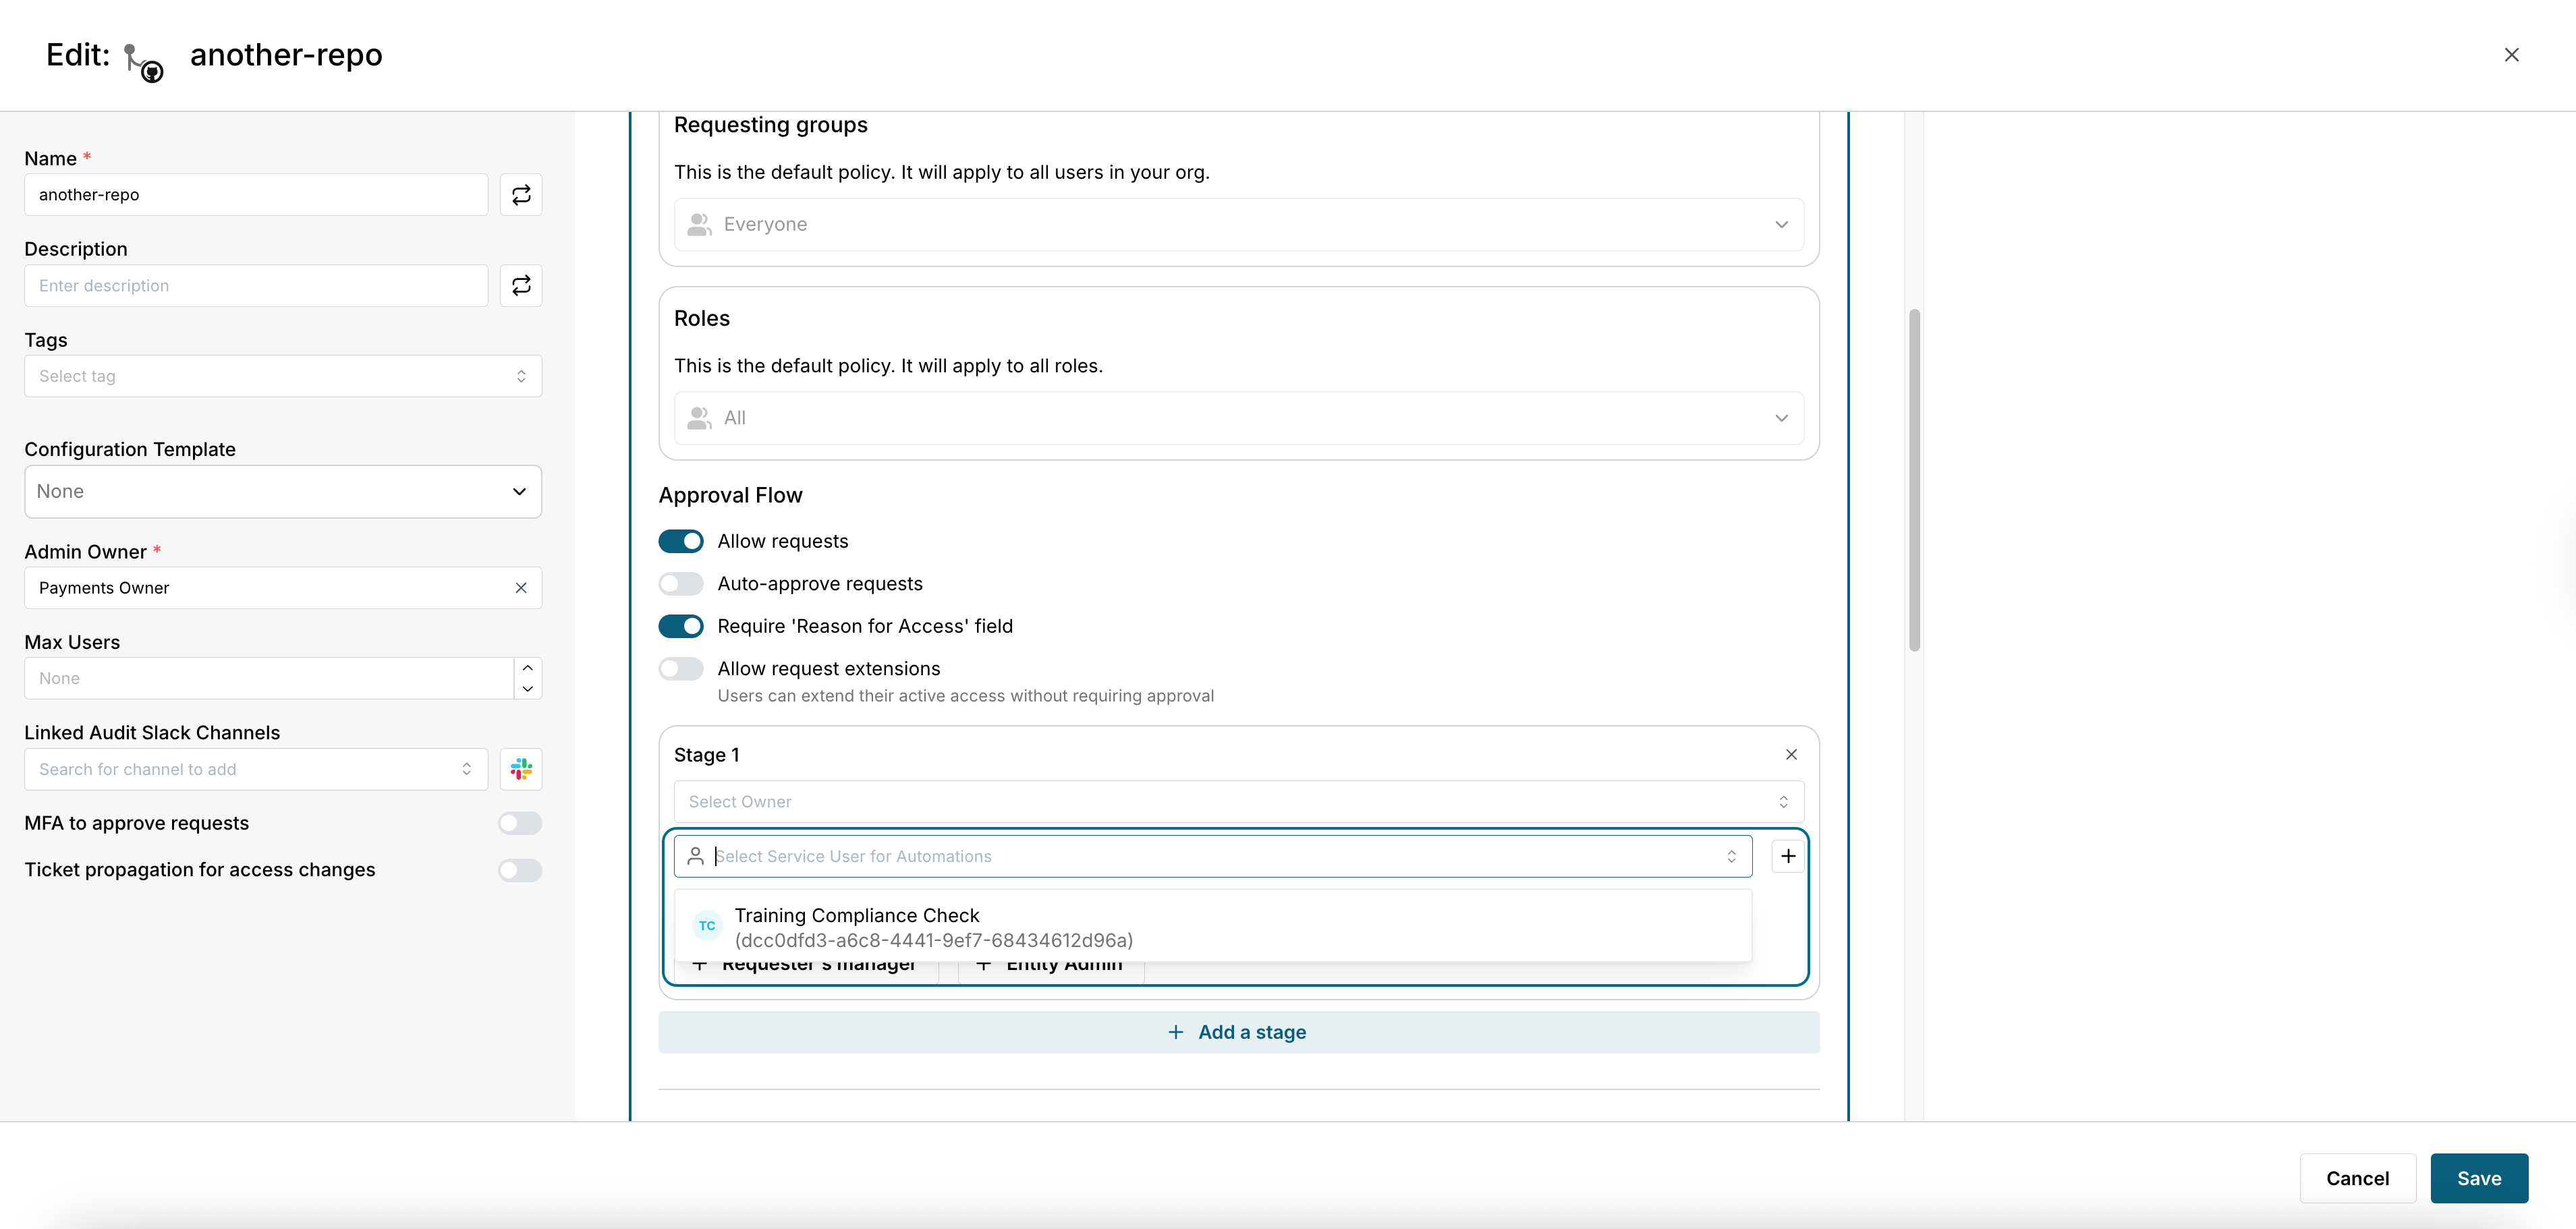Increase Max Users with up arrow
2576x1229 pixels.
coord(528,667)
